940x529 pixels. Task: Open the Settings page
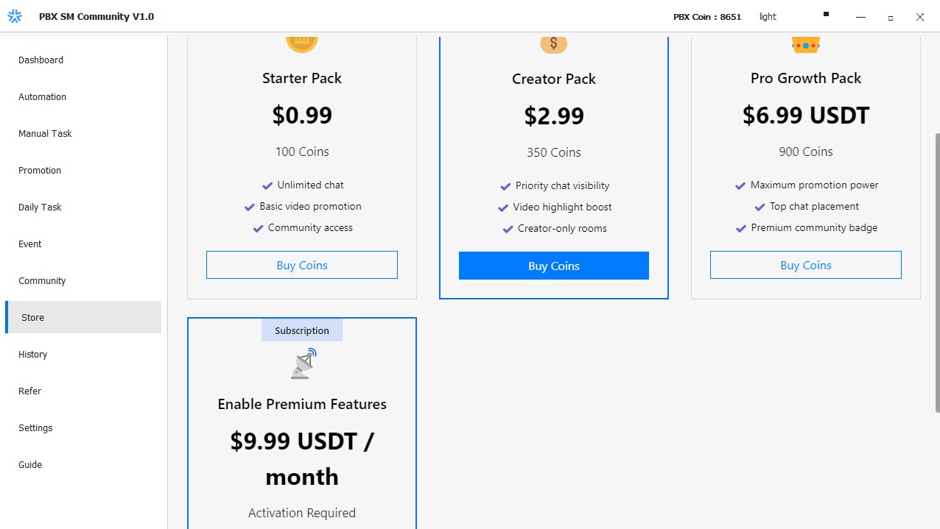tap(36, 428)
